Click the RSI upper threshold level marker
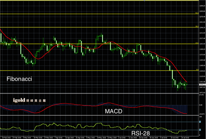 [x=200, y=122]
